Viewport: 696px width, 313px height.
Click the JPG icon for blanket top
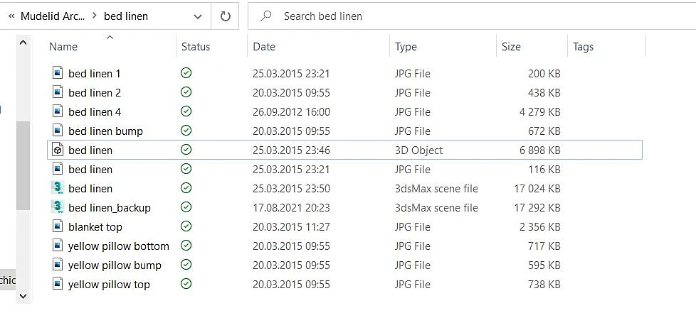click(58, 226)
